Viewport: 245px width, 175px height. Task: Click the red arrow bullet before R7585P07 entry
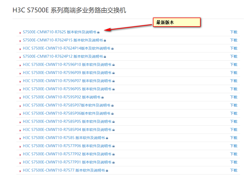coord(20,106)
